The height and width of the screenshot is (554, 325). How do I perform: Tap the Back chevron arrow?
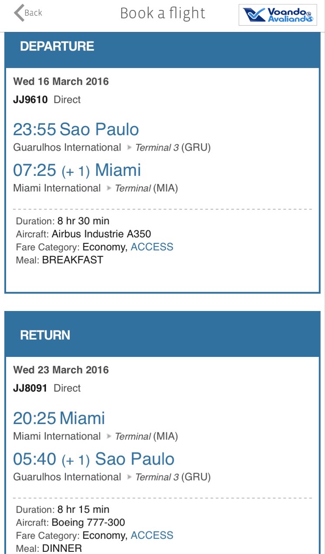(x=19, y=13)
